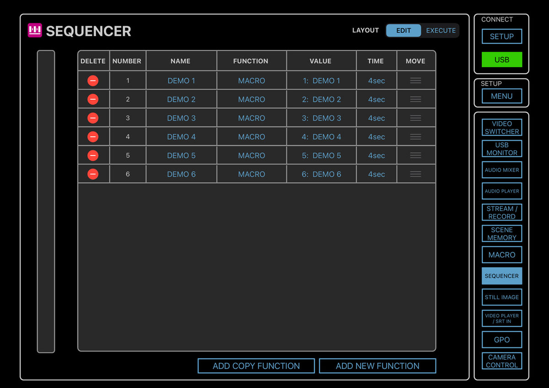Toggle the green USB connection button
The height and width of the screenshot is (388, 549).
[x=501, y=60]
